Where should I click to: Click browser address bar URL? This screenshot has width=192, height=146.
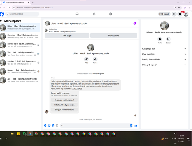pyautogui.click(x=34, y=8)
